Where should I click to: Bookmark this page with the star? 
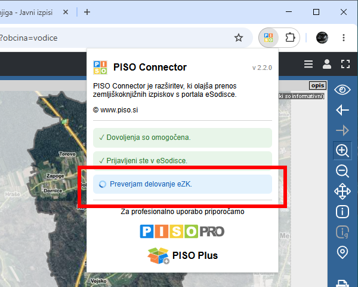coord(239,38)
